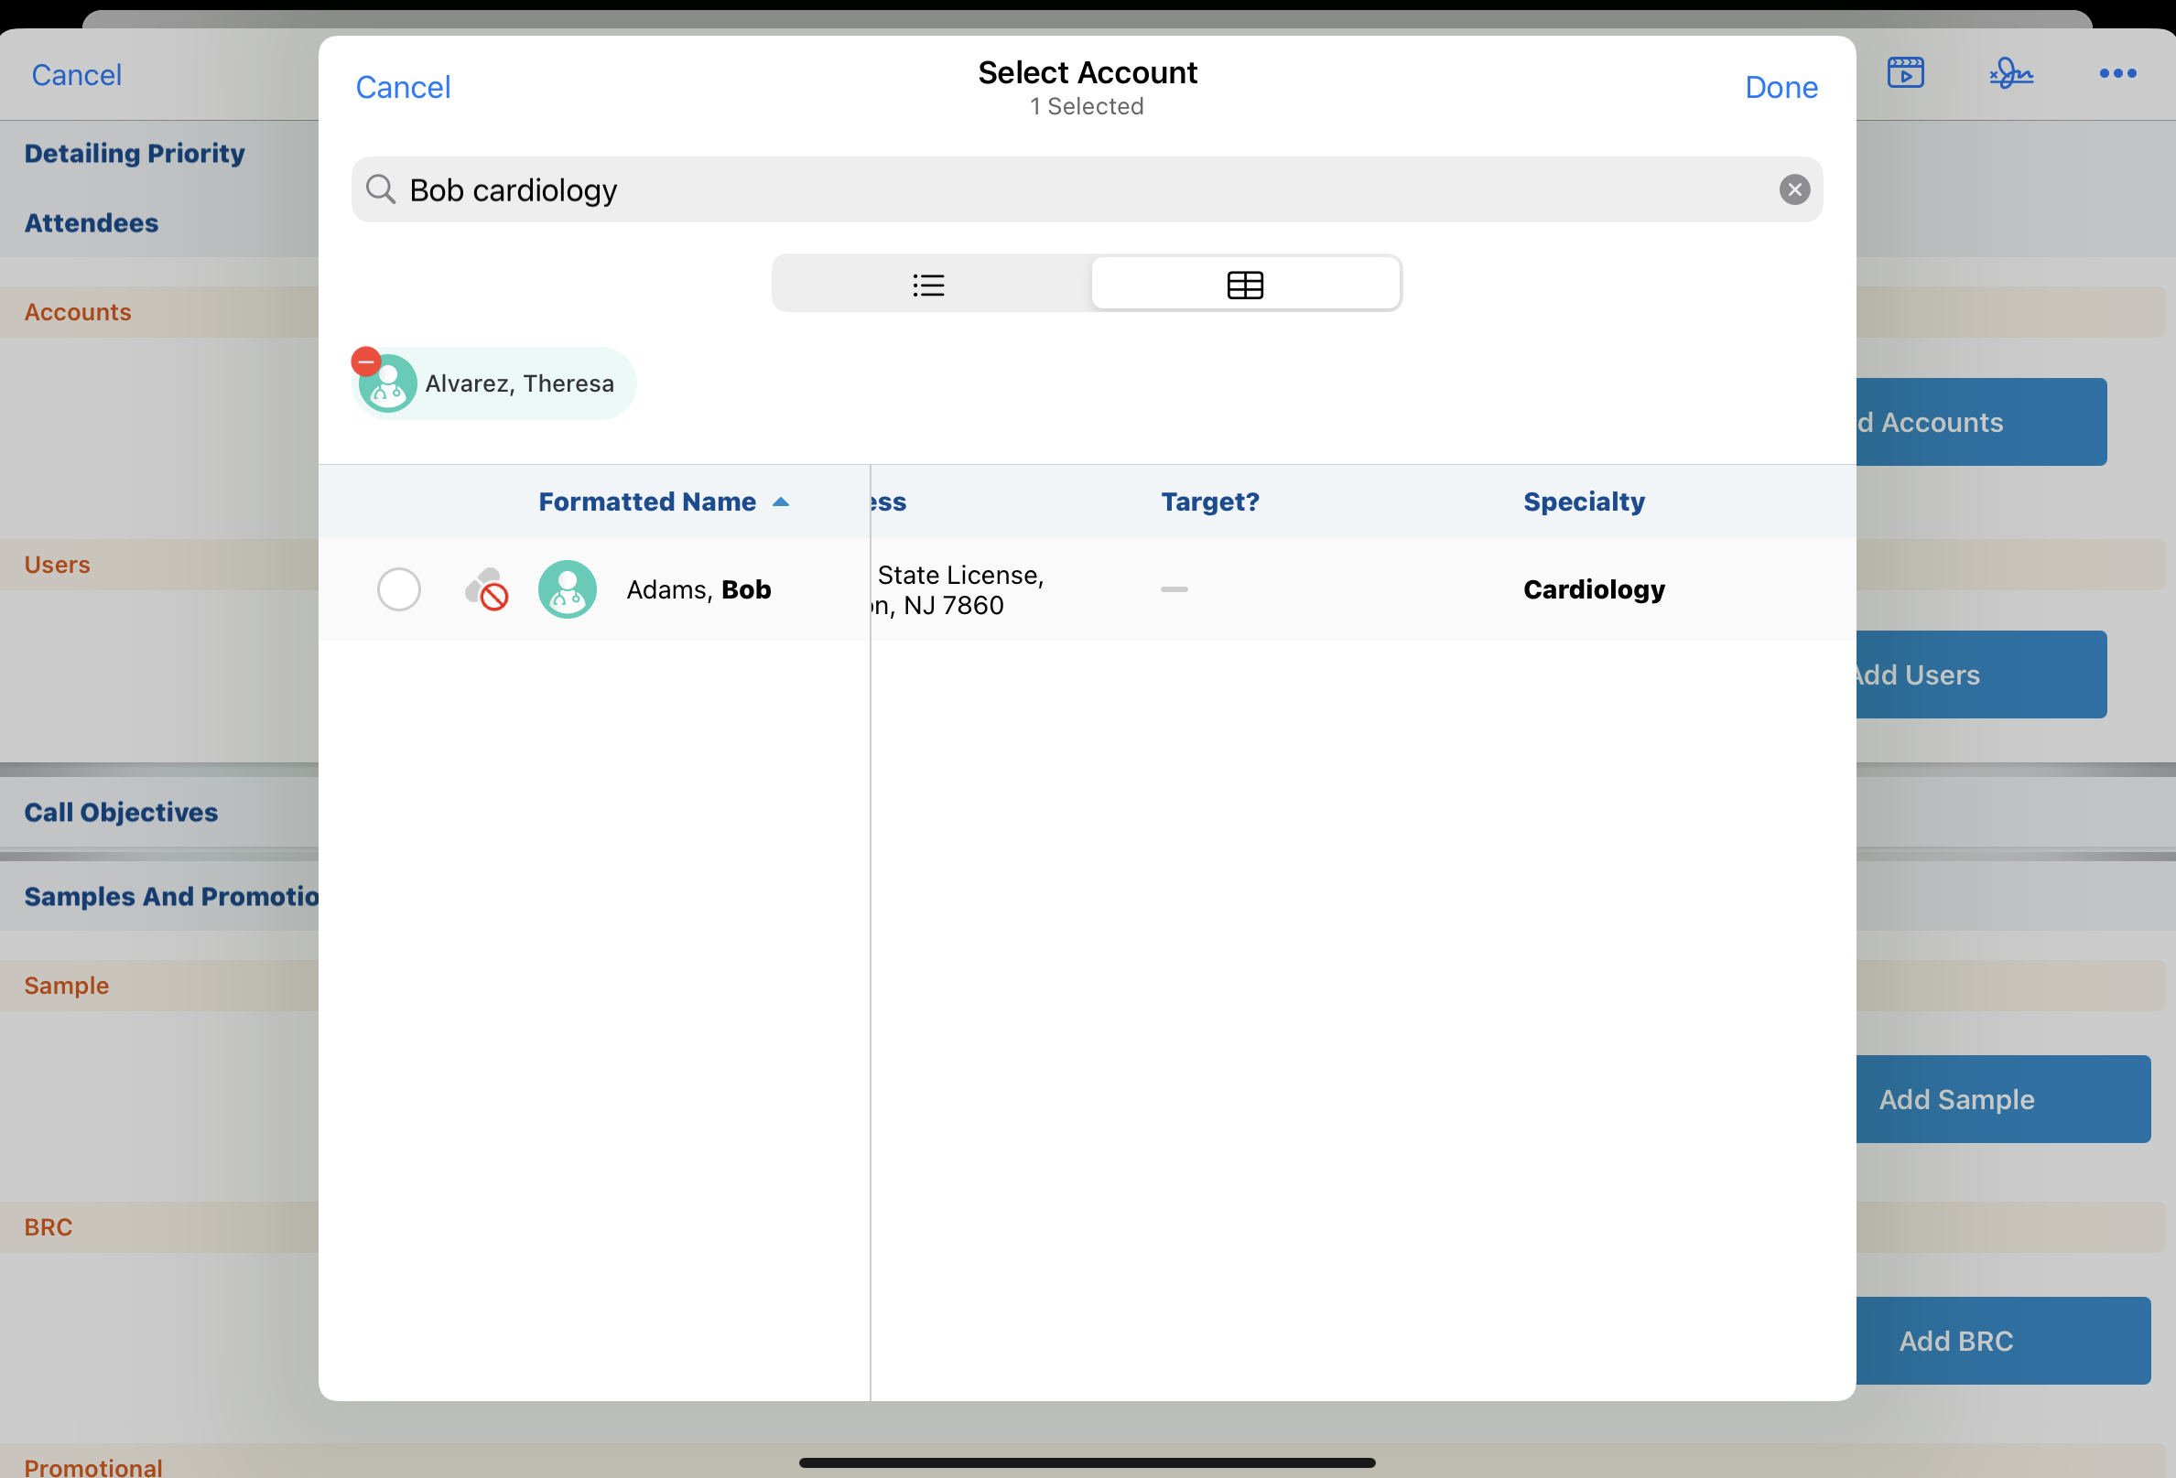Open the signature capture icon
Image resolution: width=2176 pixels, height=1478 pixels.
point(2010,73)
